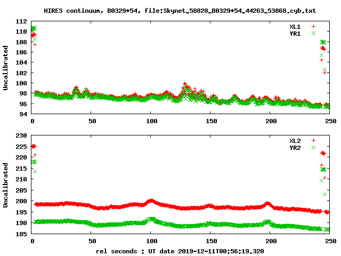
Task: Select the YR1 legend label
Action: click(295, 34)
